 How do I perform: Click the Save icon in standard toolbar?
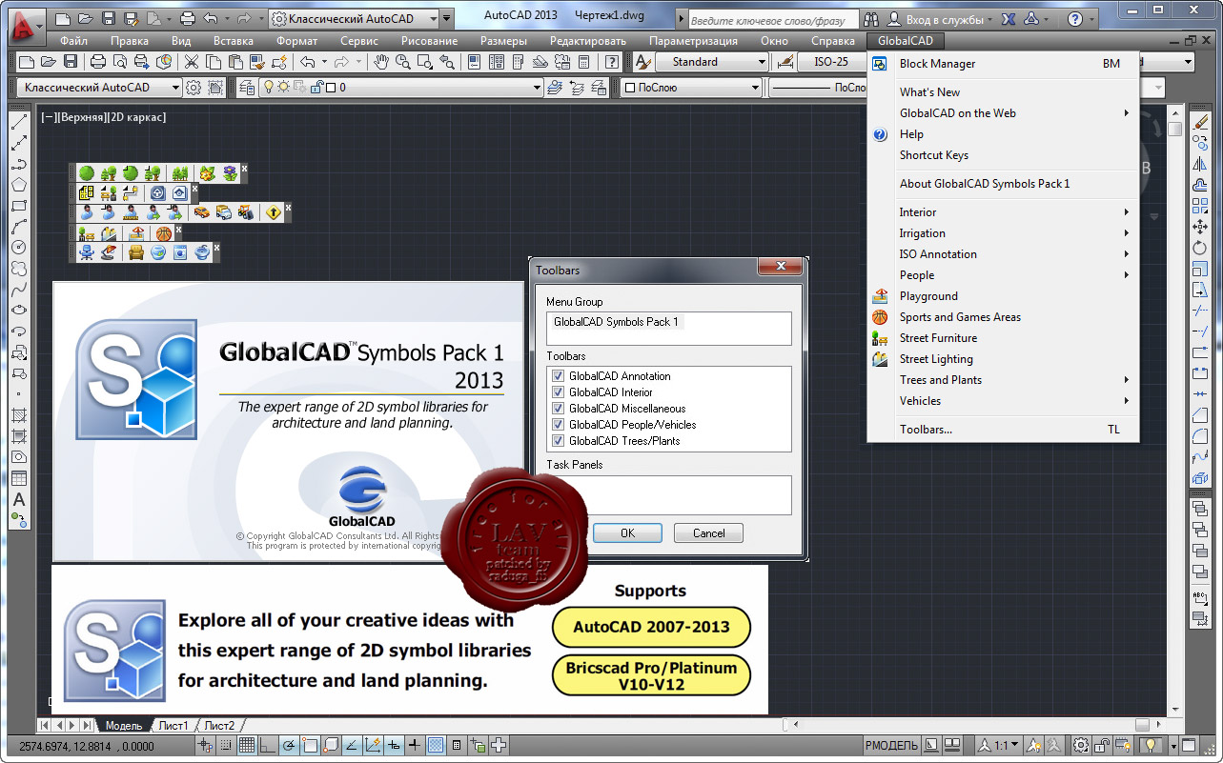71,62
